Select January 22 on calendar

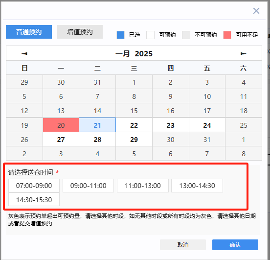(x=134, y=125)
